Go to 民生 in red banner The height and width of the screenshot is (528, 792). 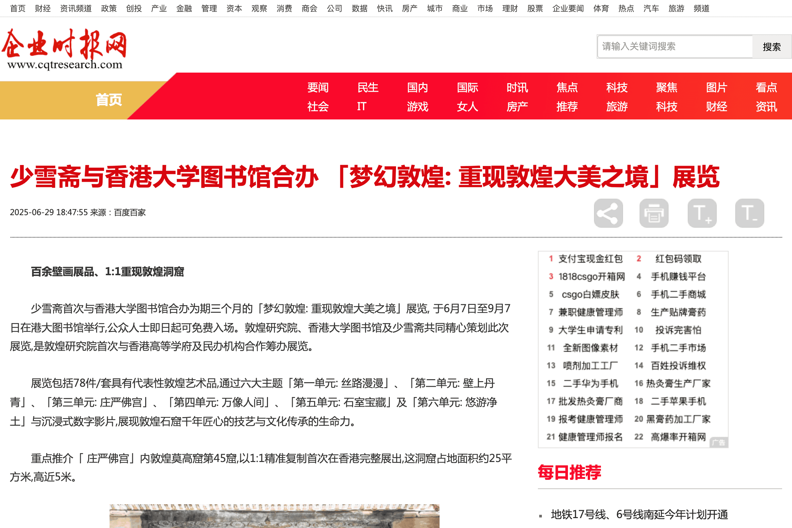tap(368, 87)
